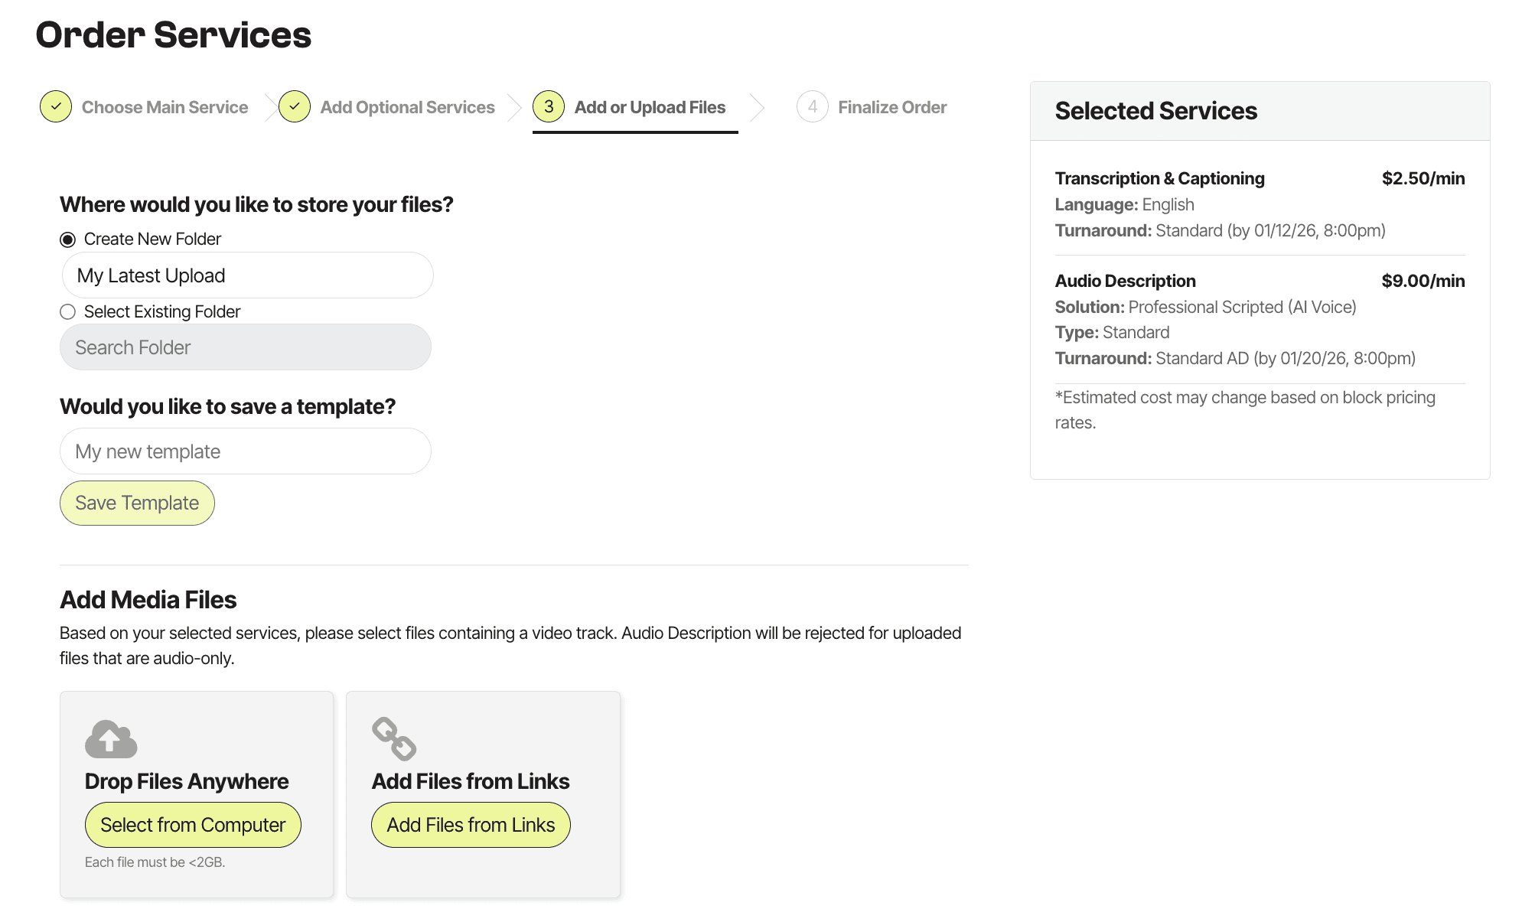Click the Choose Main Service checkmark icon
Image resolution: width=1522 pixels, height=909 pixels.
point(56,107)
